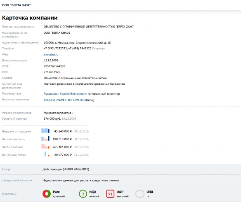
Task: Click the Карточка компании heading
Action: pos(30,18)
